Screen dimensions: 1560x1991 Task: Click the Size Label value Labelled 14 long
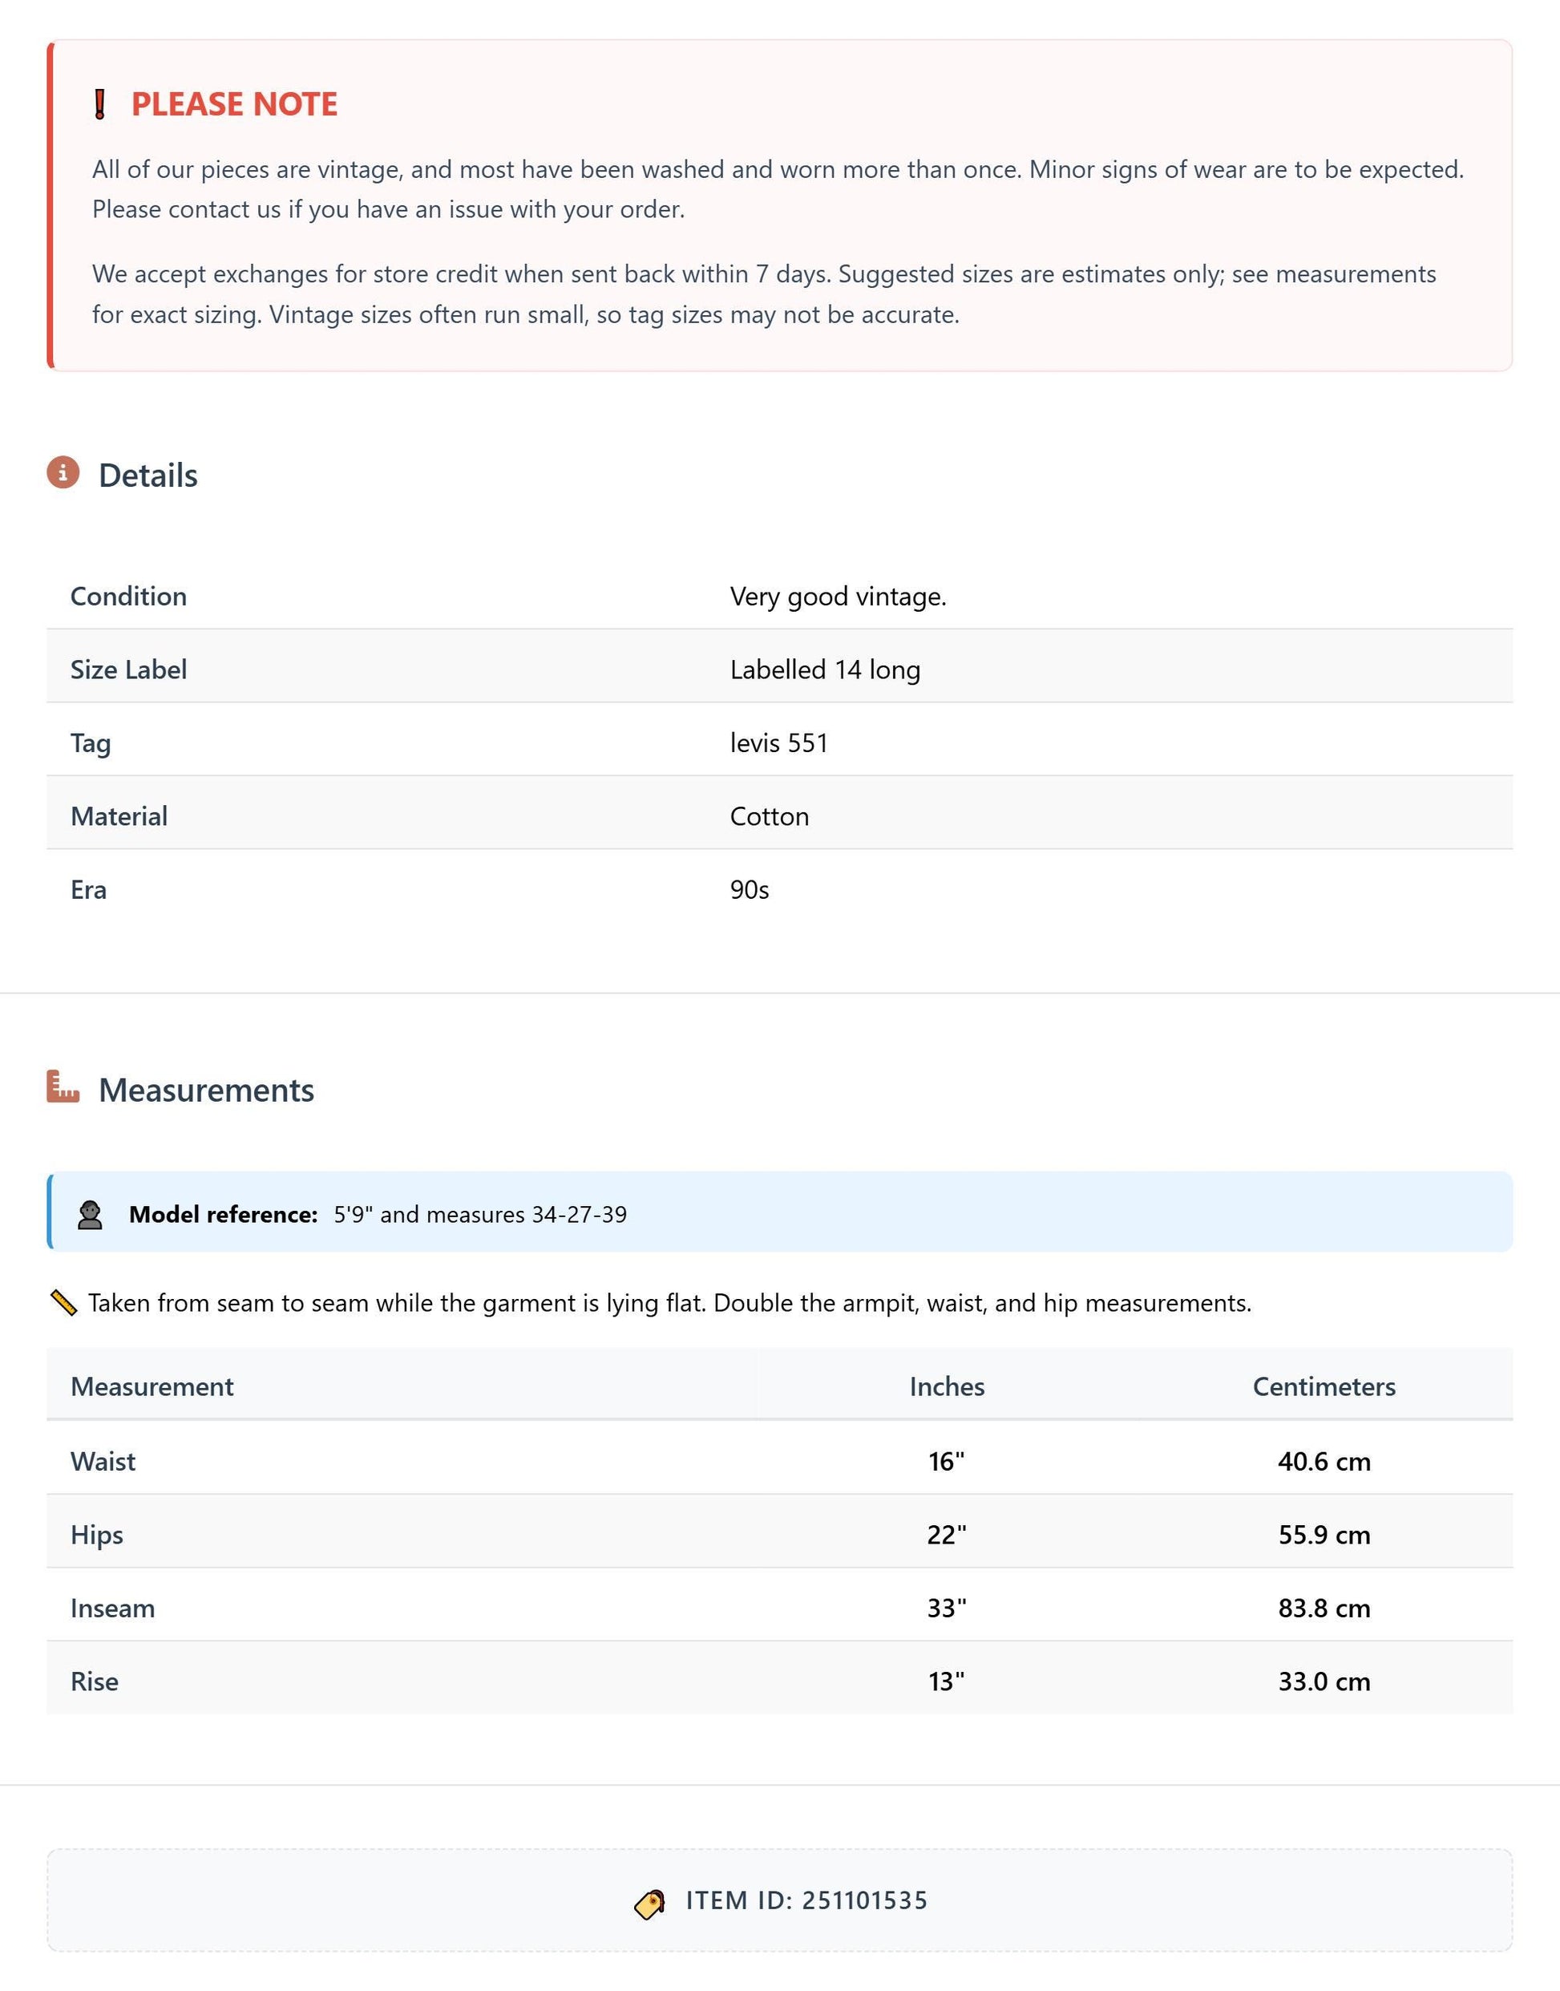(x=825, y=670)
